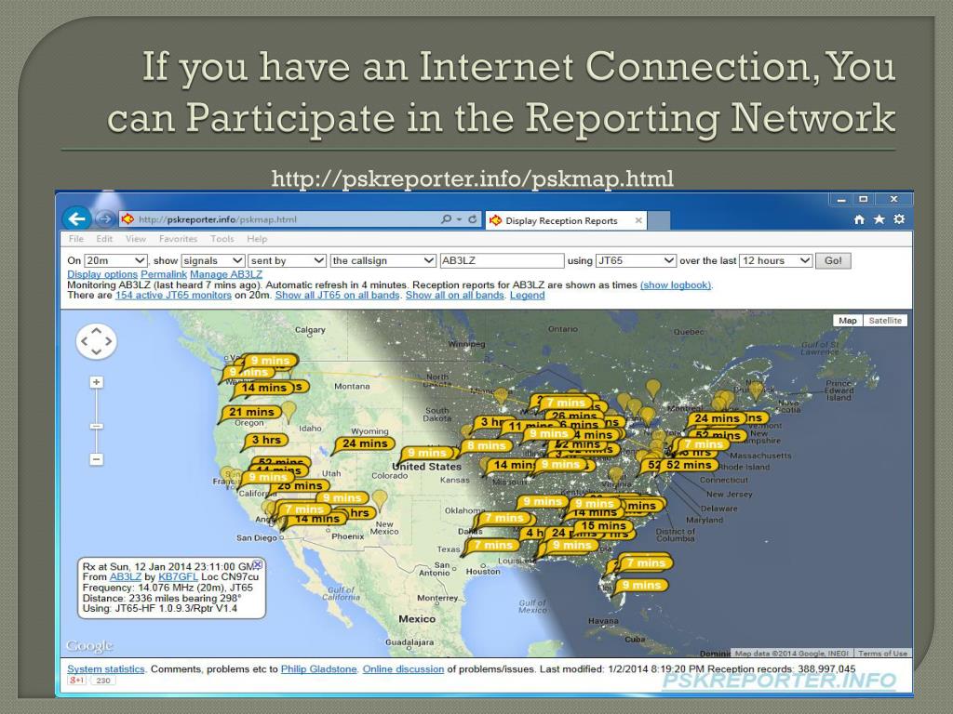Image resolution: width=953 pixels, height=714 pixels.
Task: Open the Help menu
Action: [257, 239]
